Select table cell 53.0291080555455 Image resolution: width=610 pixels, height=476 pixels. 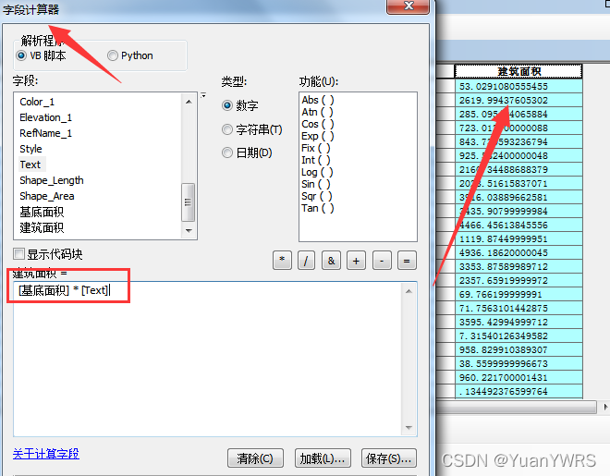[x=518, y=86]
